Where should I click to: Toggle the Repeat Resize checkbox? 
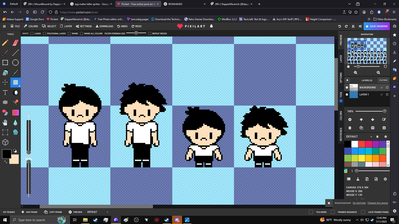[150, 34]
